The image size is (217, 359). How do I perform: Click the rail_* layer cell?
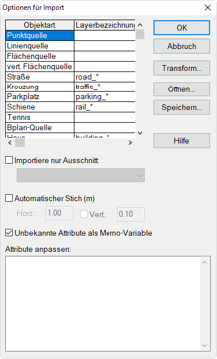coord(105,107)
